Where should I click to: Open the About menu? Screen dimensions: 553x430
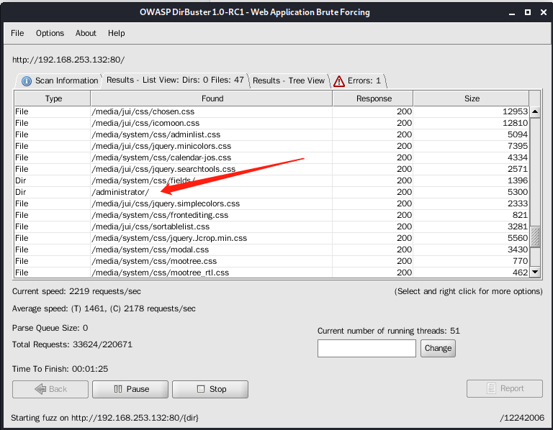86,33
